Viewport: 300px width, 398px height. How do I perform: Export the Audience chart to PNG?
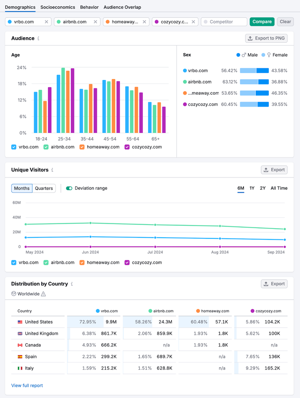coord(266,38)
